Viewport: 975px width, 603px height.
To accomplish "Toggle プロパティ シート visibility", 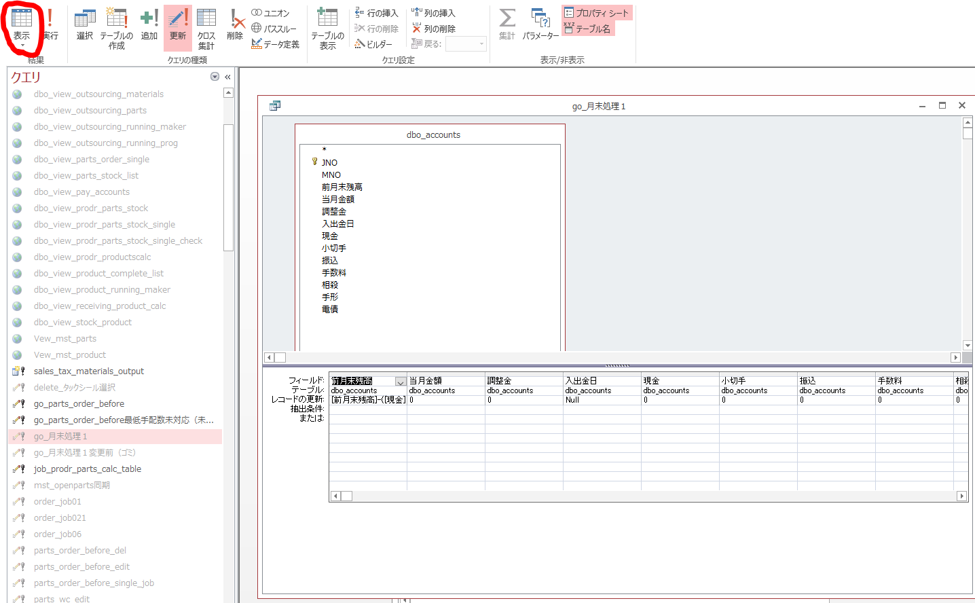I will [595, 12].
